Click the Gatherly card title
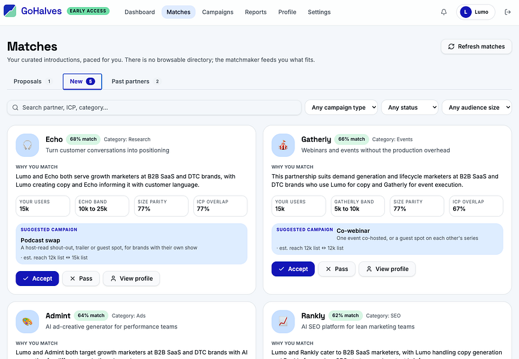The height and width of the screenshot is (359, 519). 316,139
